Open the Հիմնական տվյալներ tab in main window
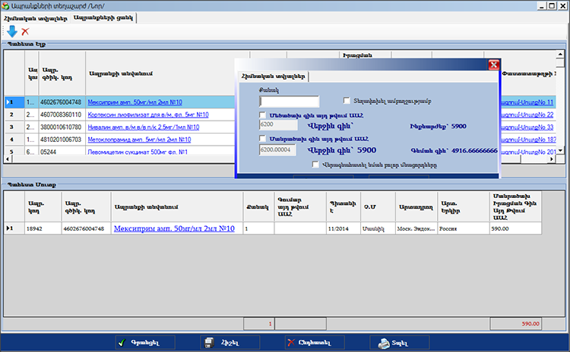This screenshot has height=352, width=570. 36,17
